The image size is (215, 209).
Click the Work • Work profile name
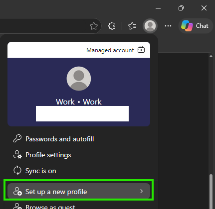point(79,102)
